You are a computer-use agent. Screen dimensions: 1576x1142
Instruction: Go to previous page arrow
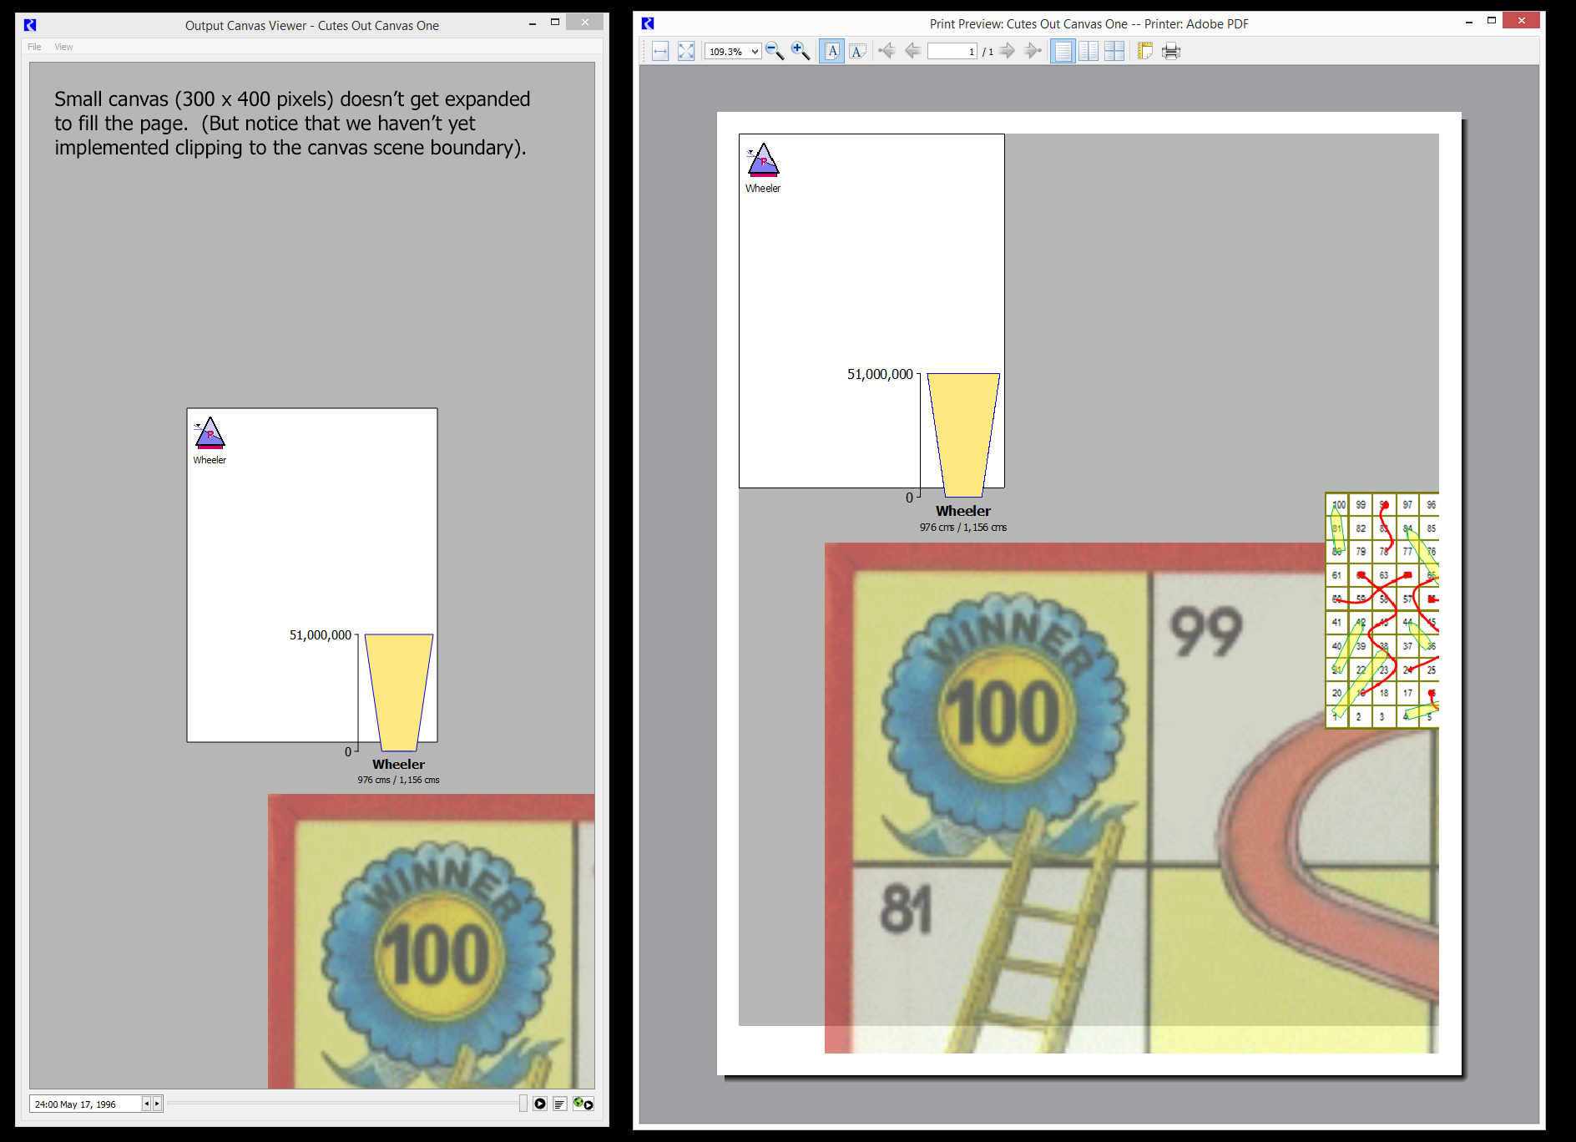tap(912, 52)
